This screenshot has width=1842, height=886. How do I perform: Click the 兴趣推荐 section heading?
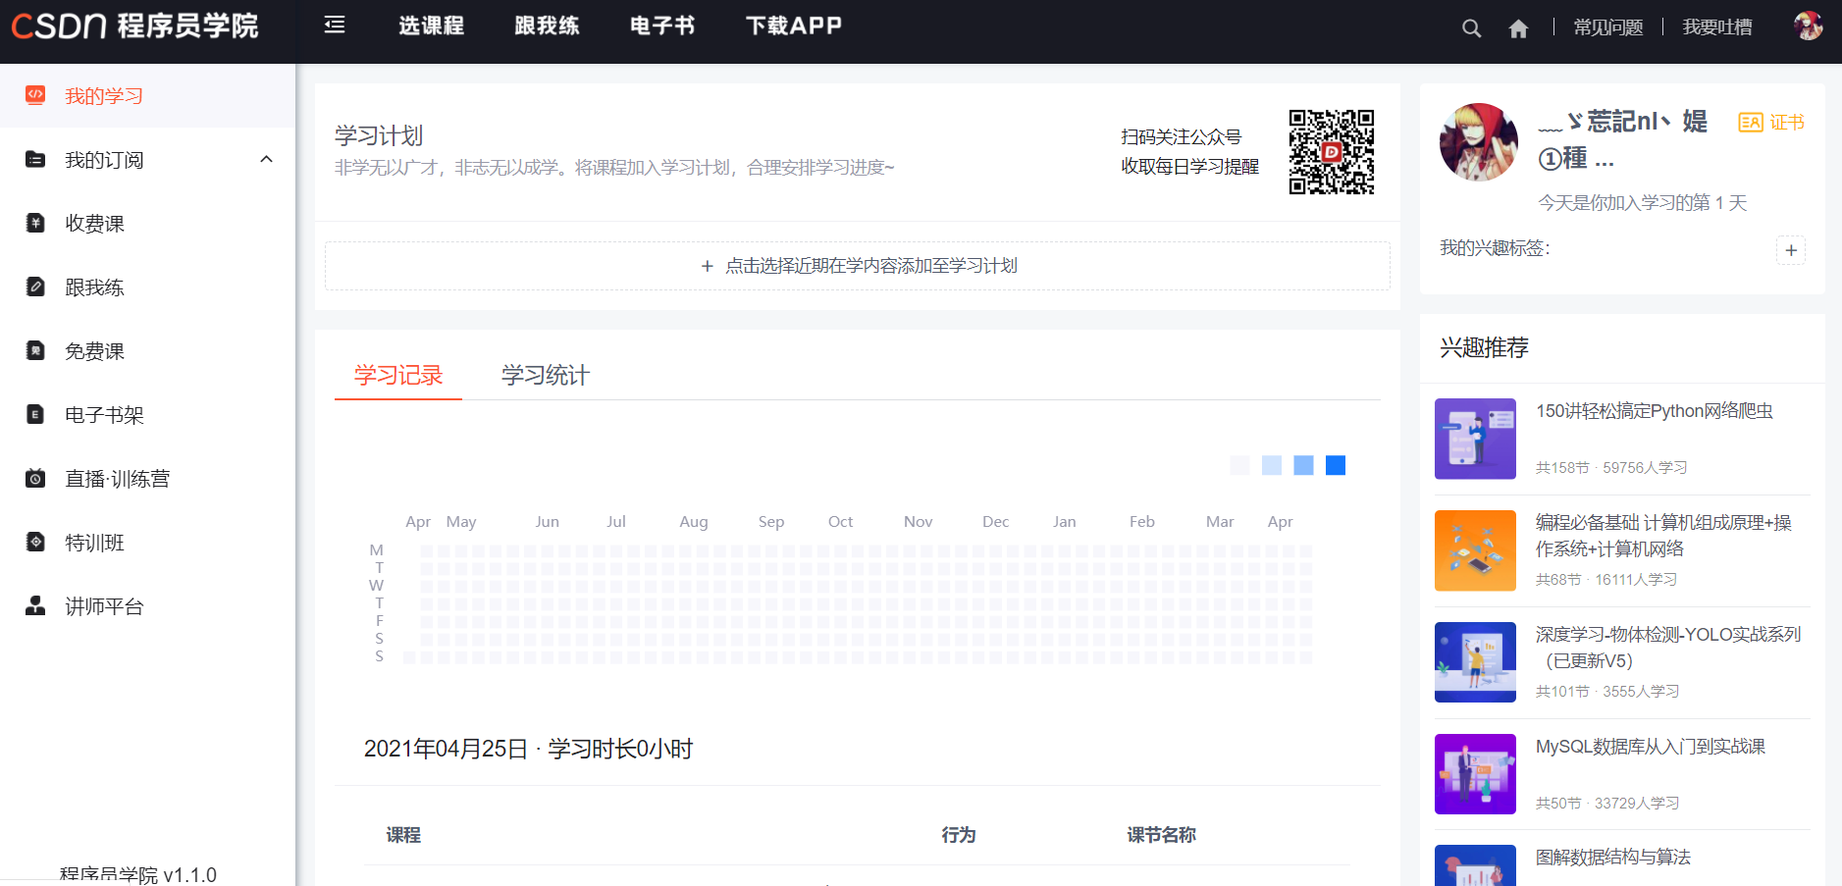click(x=1484, y=347)
